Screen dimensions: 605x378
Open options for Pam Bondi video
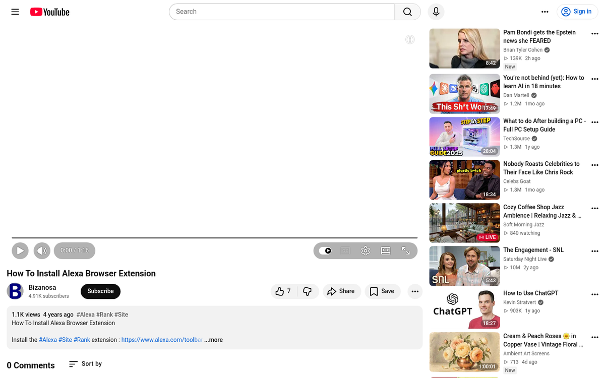point(595,33)
